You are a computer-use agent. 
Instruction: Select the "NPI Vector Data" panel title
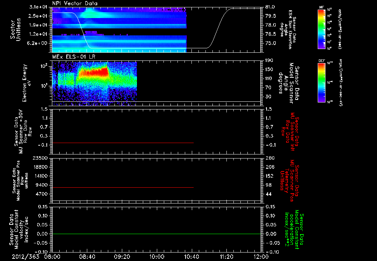[75, 3]
